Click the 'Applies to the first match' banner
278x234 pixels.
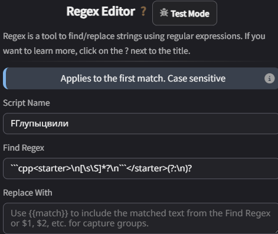click(140, 79)
